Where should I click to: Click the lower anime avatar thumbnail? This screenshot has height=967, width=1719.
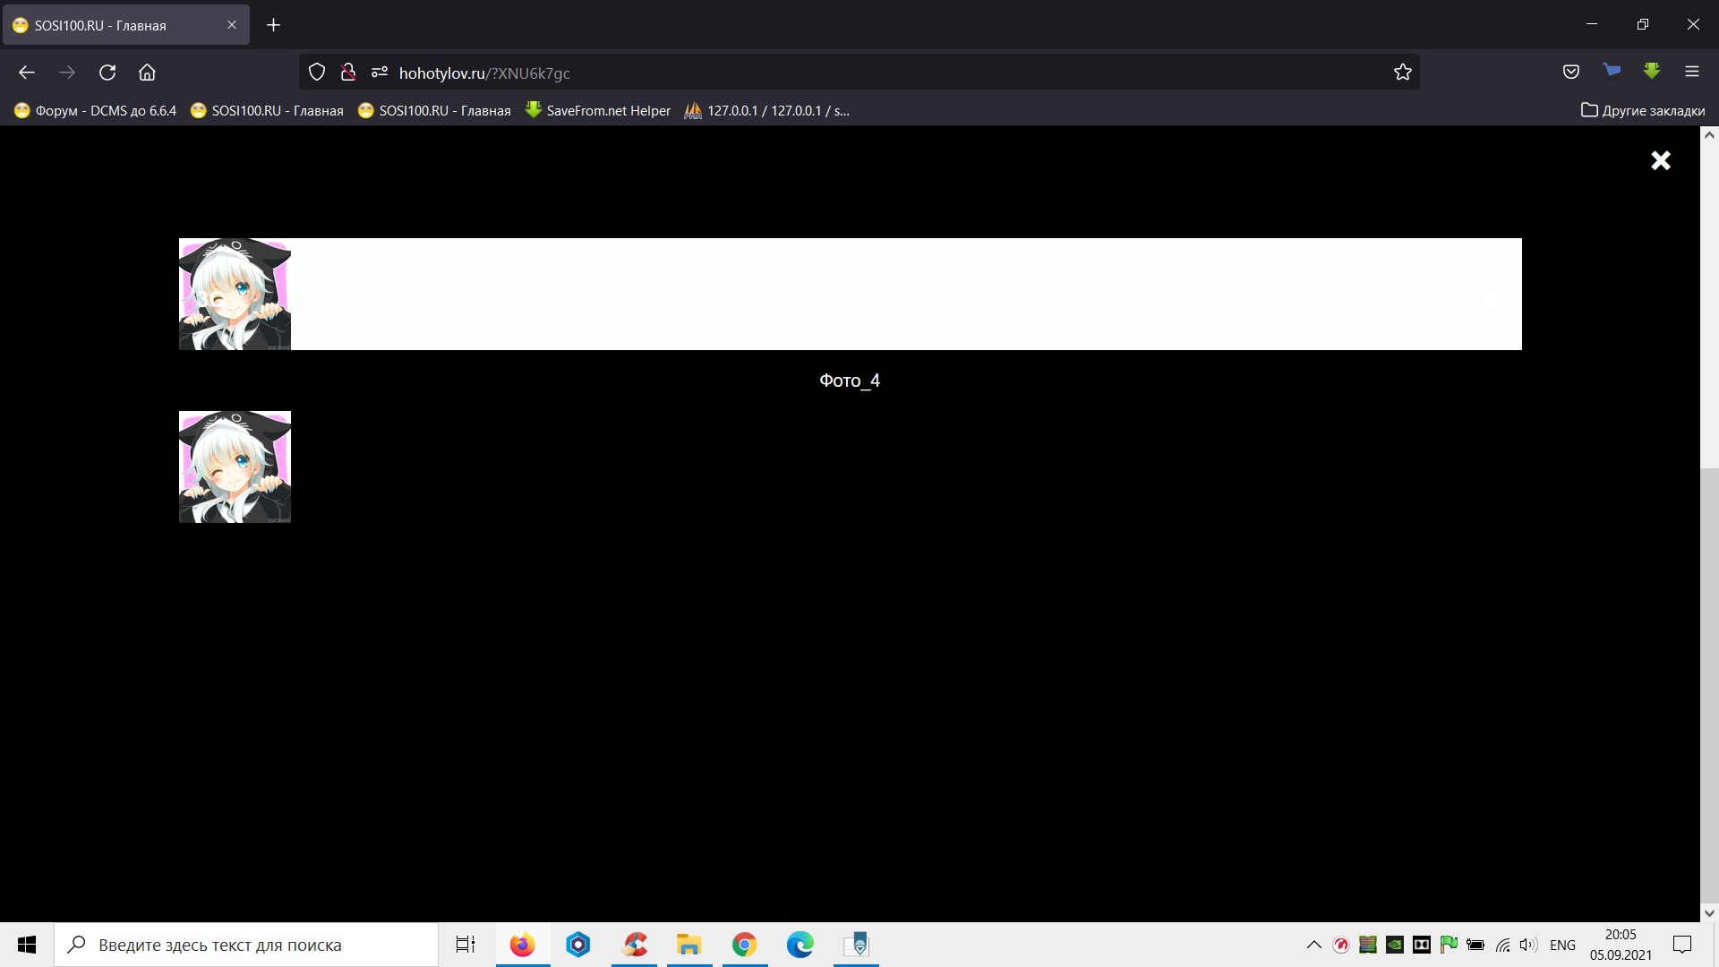coord(235,466)
